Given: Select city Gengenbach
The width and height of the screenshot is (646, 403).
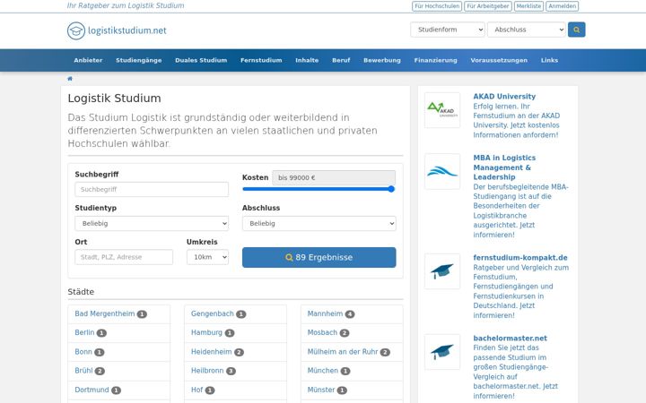Looking at the screenshot, I should point(212,313).
